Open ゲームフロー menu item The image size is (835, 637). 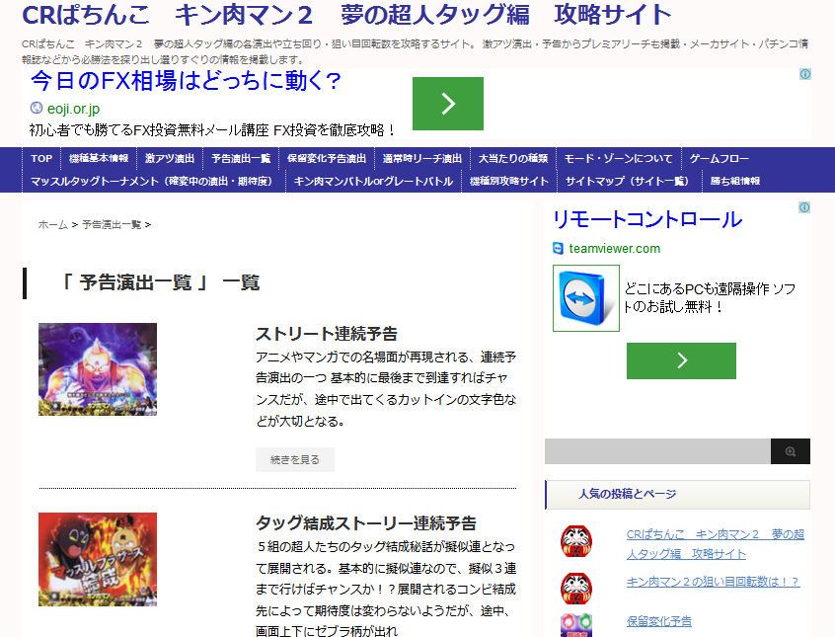719,158
